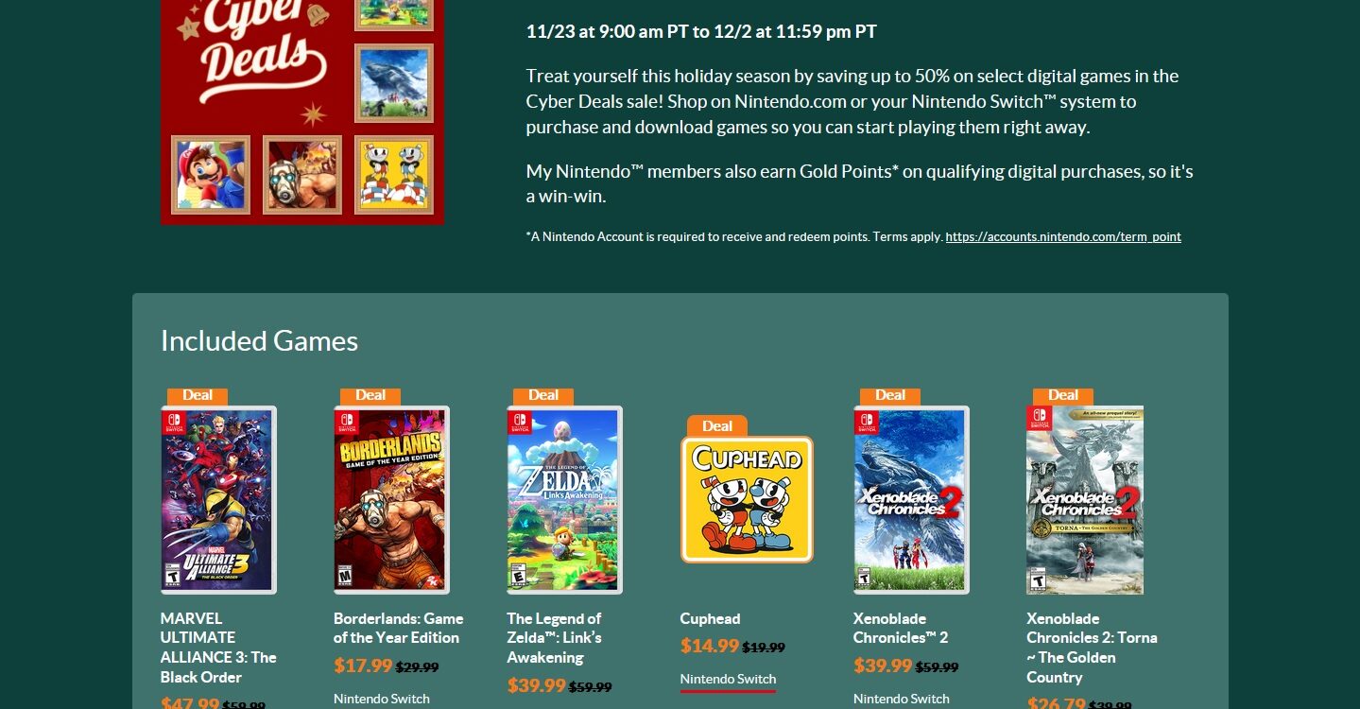Open the Marvel Ultimate Alliance 3 box art
This screenshot has height=709, width=1360.
(218, 500)
